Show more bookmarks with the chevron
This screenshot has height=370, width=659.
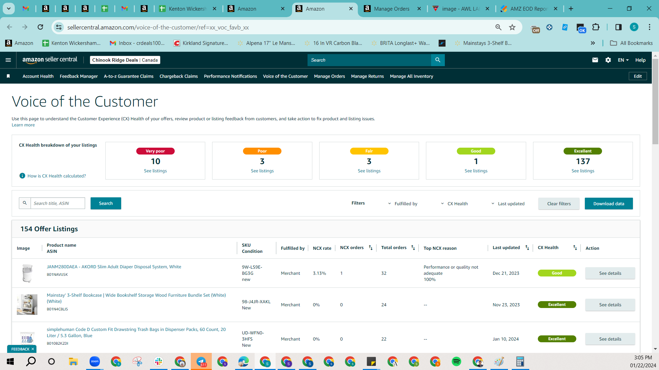(x=593, y=43)
